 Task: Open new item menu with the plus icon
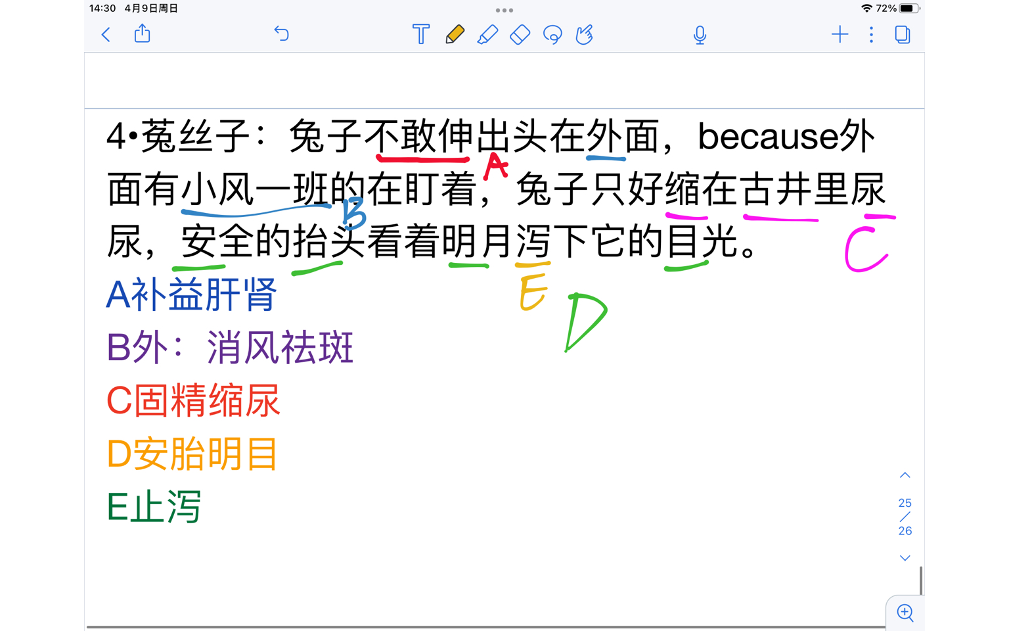(x=840, y=34)
